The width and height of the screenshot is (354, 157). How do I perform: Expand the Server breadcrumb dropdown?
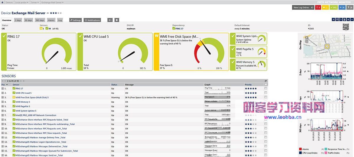[38, 2]
